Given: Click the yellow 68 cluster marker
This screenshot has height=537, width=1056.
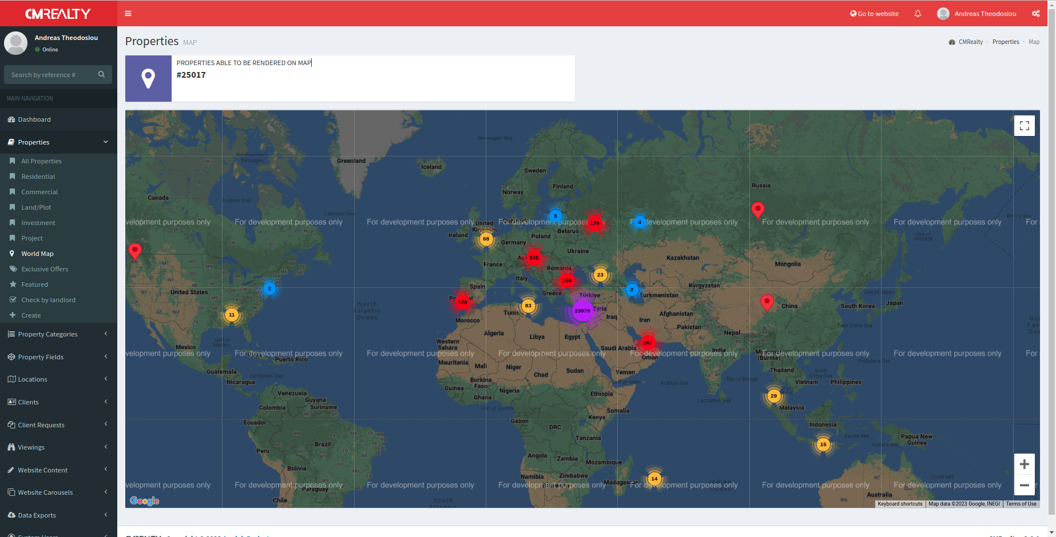Looking at the screenshot, I should point(486,239).
